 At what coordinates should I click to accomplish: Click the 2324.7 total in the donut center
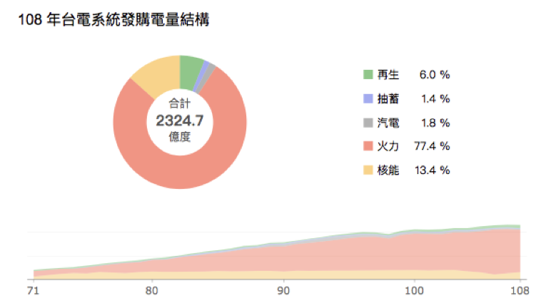pyautogui.click(x=180, y=120)
